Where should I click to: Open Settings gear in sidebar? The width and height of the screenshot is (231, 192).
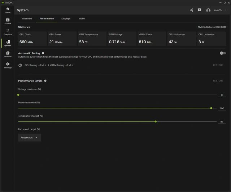point(8,65)
